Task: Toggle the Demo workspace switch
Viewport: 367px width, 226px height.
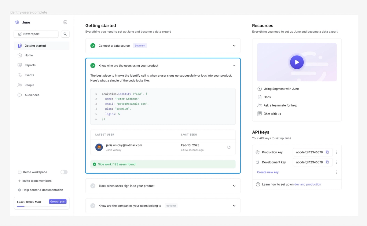Action: pos(64,172)
